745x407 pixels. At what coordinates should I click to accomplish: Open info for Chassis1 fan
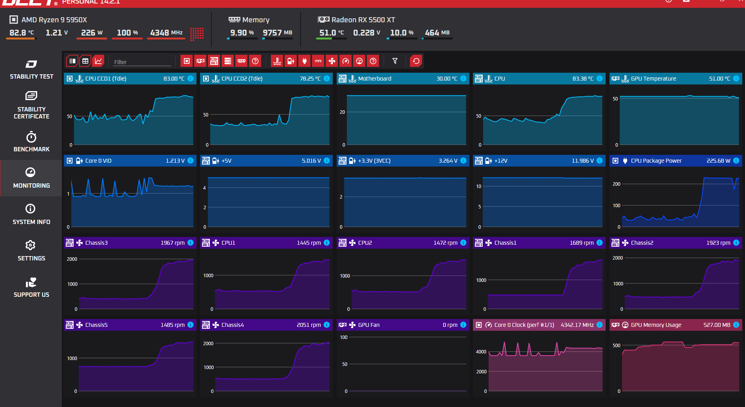click(x=599, y=243)
